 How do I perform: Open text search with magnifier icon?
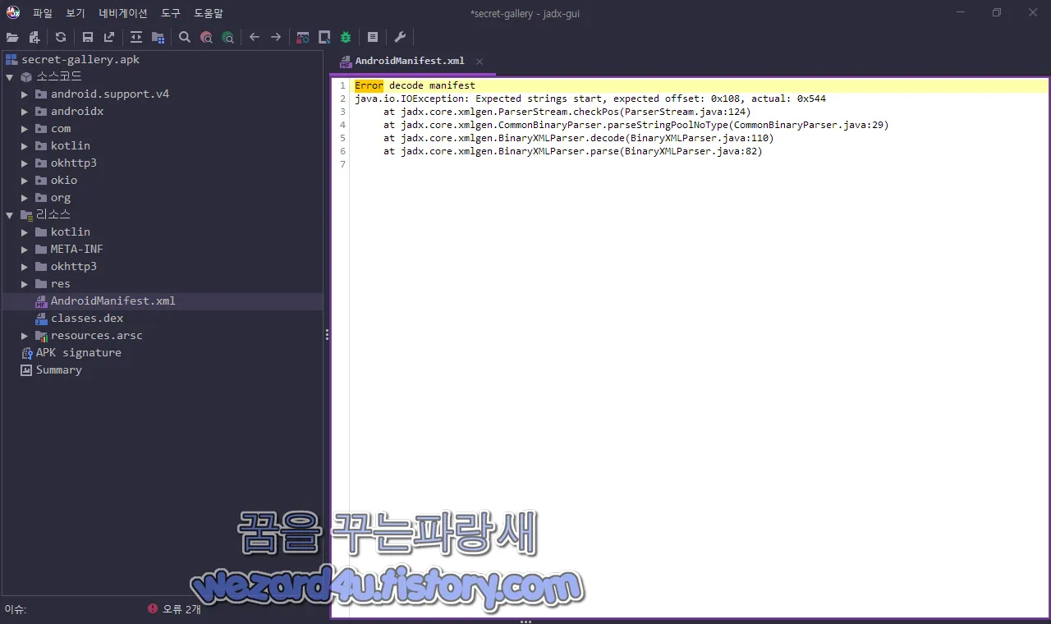[x=185, y=37]
